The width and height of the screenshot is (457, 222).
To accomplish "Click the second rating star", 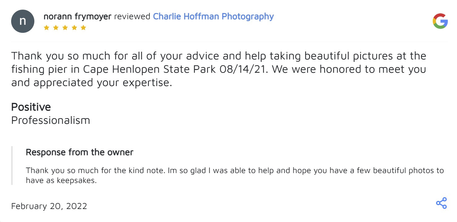I will point(56,28).
